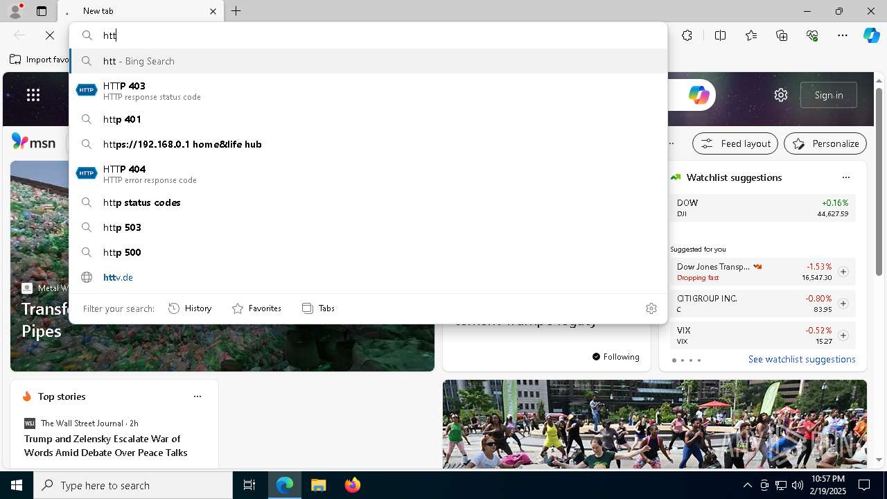Toggle split screen icon in toolbar
887x499 pixels.
point(720,35)
